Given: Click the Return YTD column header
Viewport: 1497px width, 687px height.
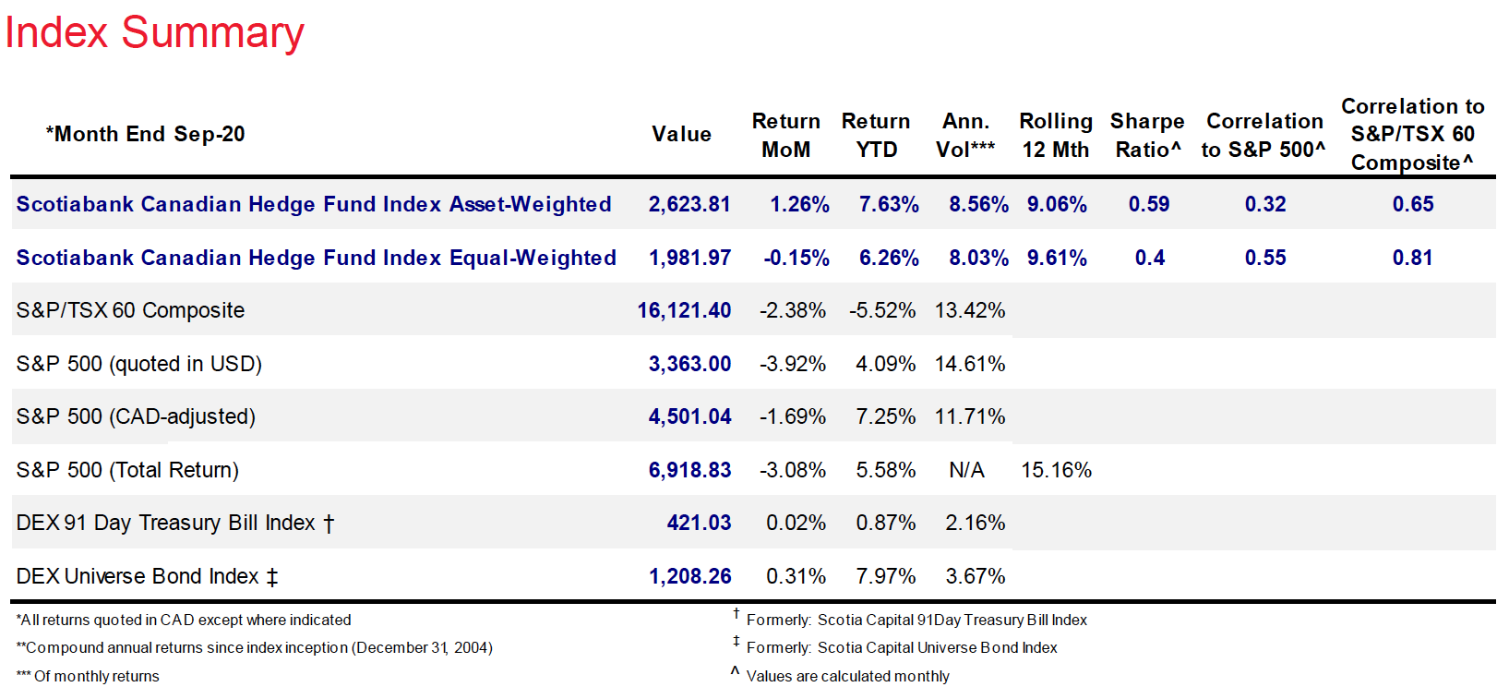Looking at the screenshot, I should coord(875,136).
